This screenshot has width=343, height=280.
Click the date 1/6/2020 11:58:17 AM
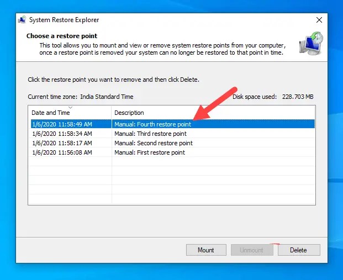pos(62,143)
